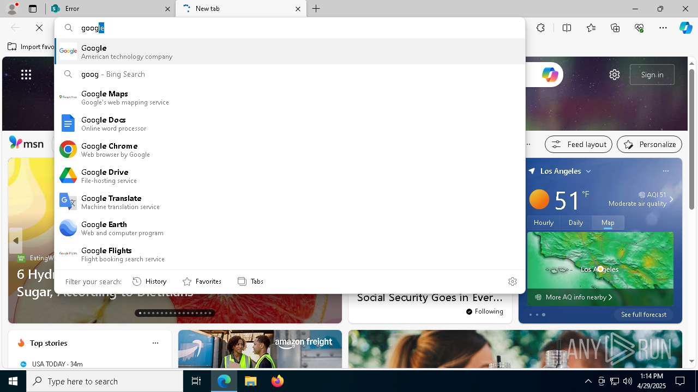This screenshot has height=392, width=698.
Task: Select Google Chrome suggestion
Action: (290, 150)
